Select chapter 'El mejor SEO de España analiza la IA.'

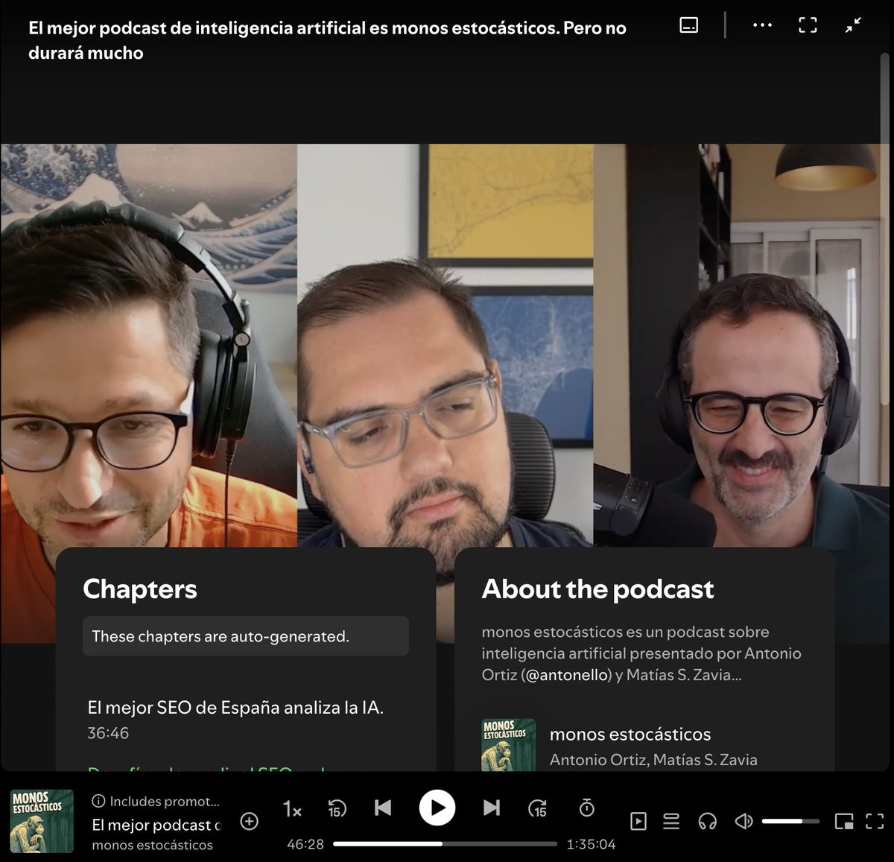[235, 707]
